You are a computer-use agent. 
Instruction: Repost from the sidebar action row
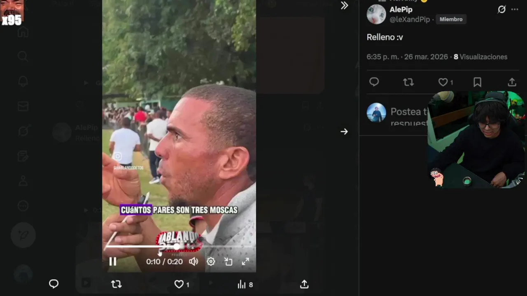(408, 82)
